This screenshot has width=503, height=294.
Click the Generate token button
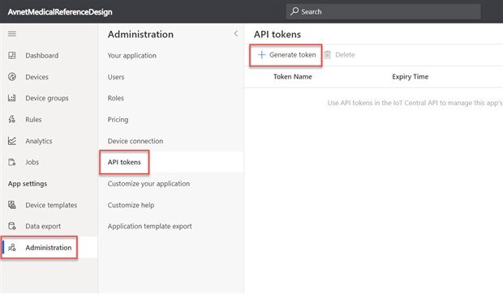coord(286,55)
